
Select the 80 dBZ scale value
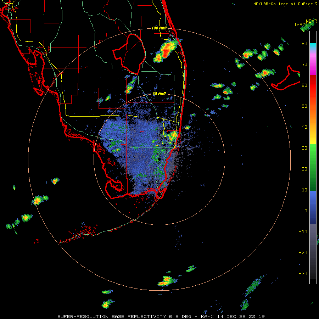click(304, 43)
